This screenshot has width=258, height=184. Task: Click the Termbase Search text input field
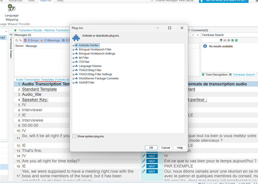(x=210, y=40)
